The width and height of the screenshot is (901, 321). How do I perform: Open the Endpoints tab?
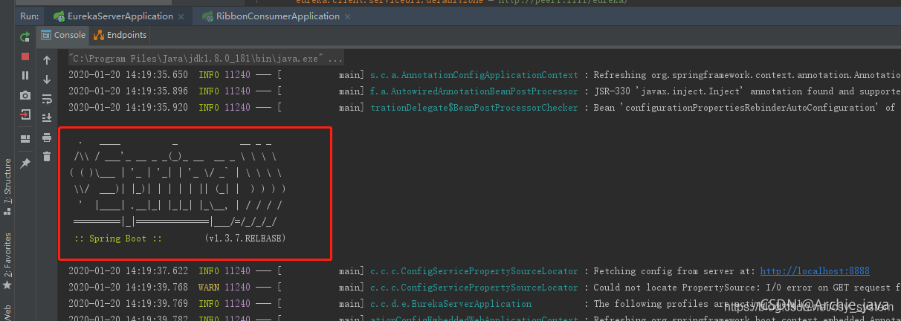(x=120, y=35)
